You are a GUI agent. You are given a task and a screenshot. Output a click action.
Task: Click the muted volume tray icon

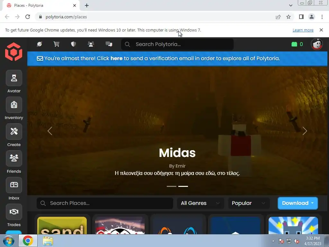coord(297,241)
